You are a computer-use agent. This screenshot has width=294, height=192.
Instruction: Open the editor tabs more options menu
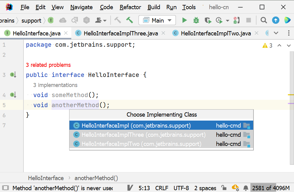[289, 33]
